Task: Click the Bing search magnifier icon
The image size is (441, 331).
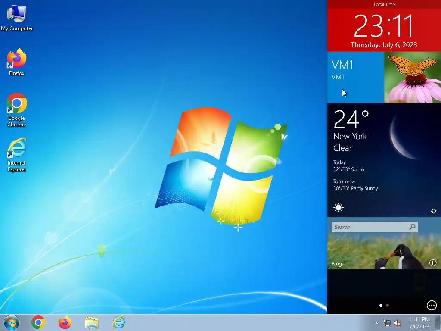Action: pyautogui.click(x=412, y=227)
